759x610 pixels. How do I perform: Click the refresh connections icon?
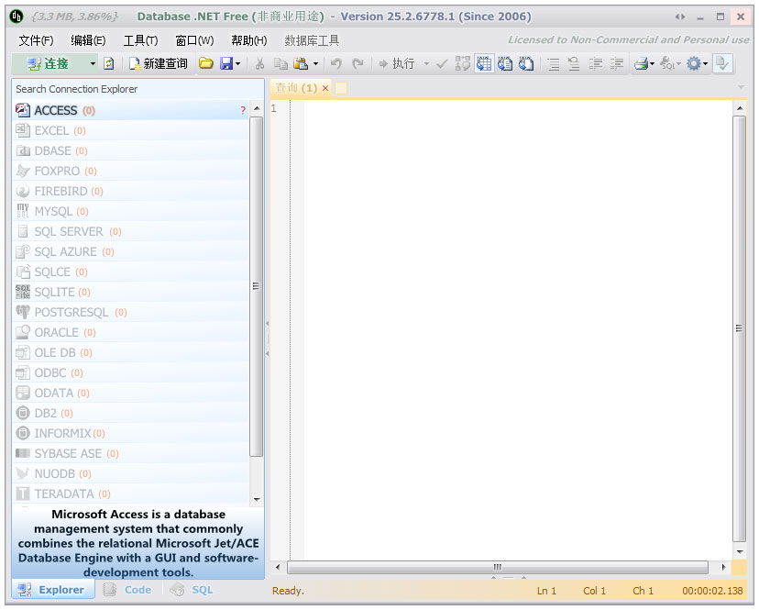coord(109,63)
